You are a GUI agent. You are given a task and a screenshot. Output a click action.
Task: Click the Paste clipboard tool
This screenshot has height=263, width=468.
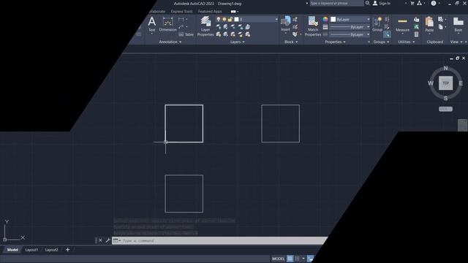[429, 24]
